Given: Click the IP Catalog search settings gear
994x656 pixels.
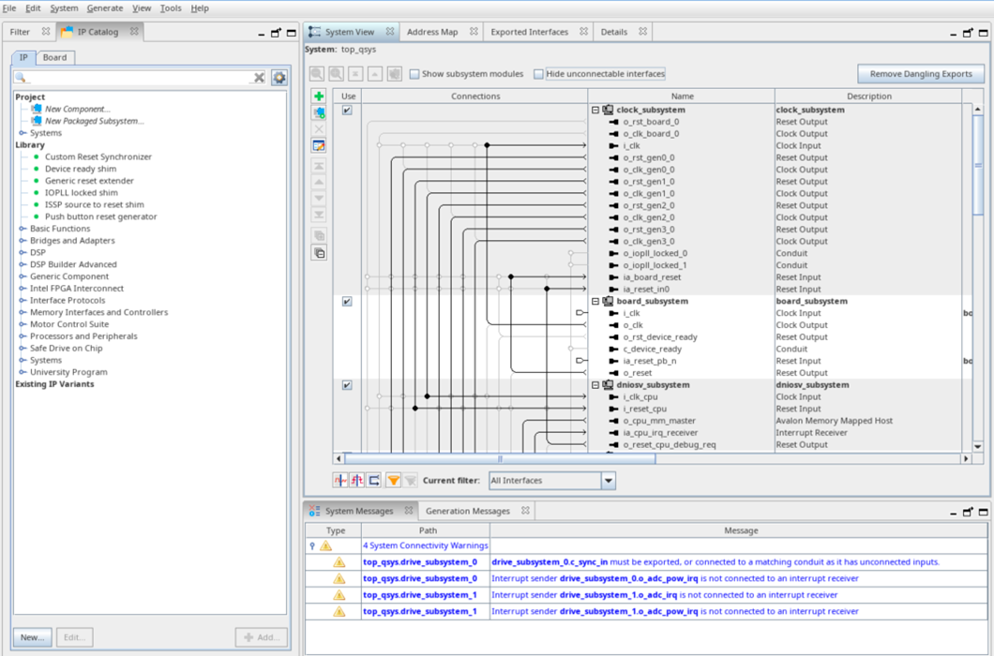Looking at the screenshot, I should (279, 78).
